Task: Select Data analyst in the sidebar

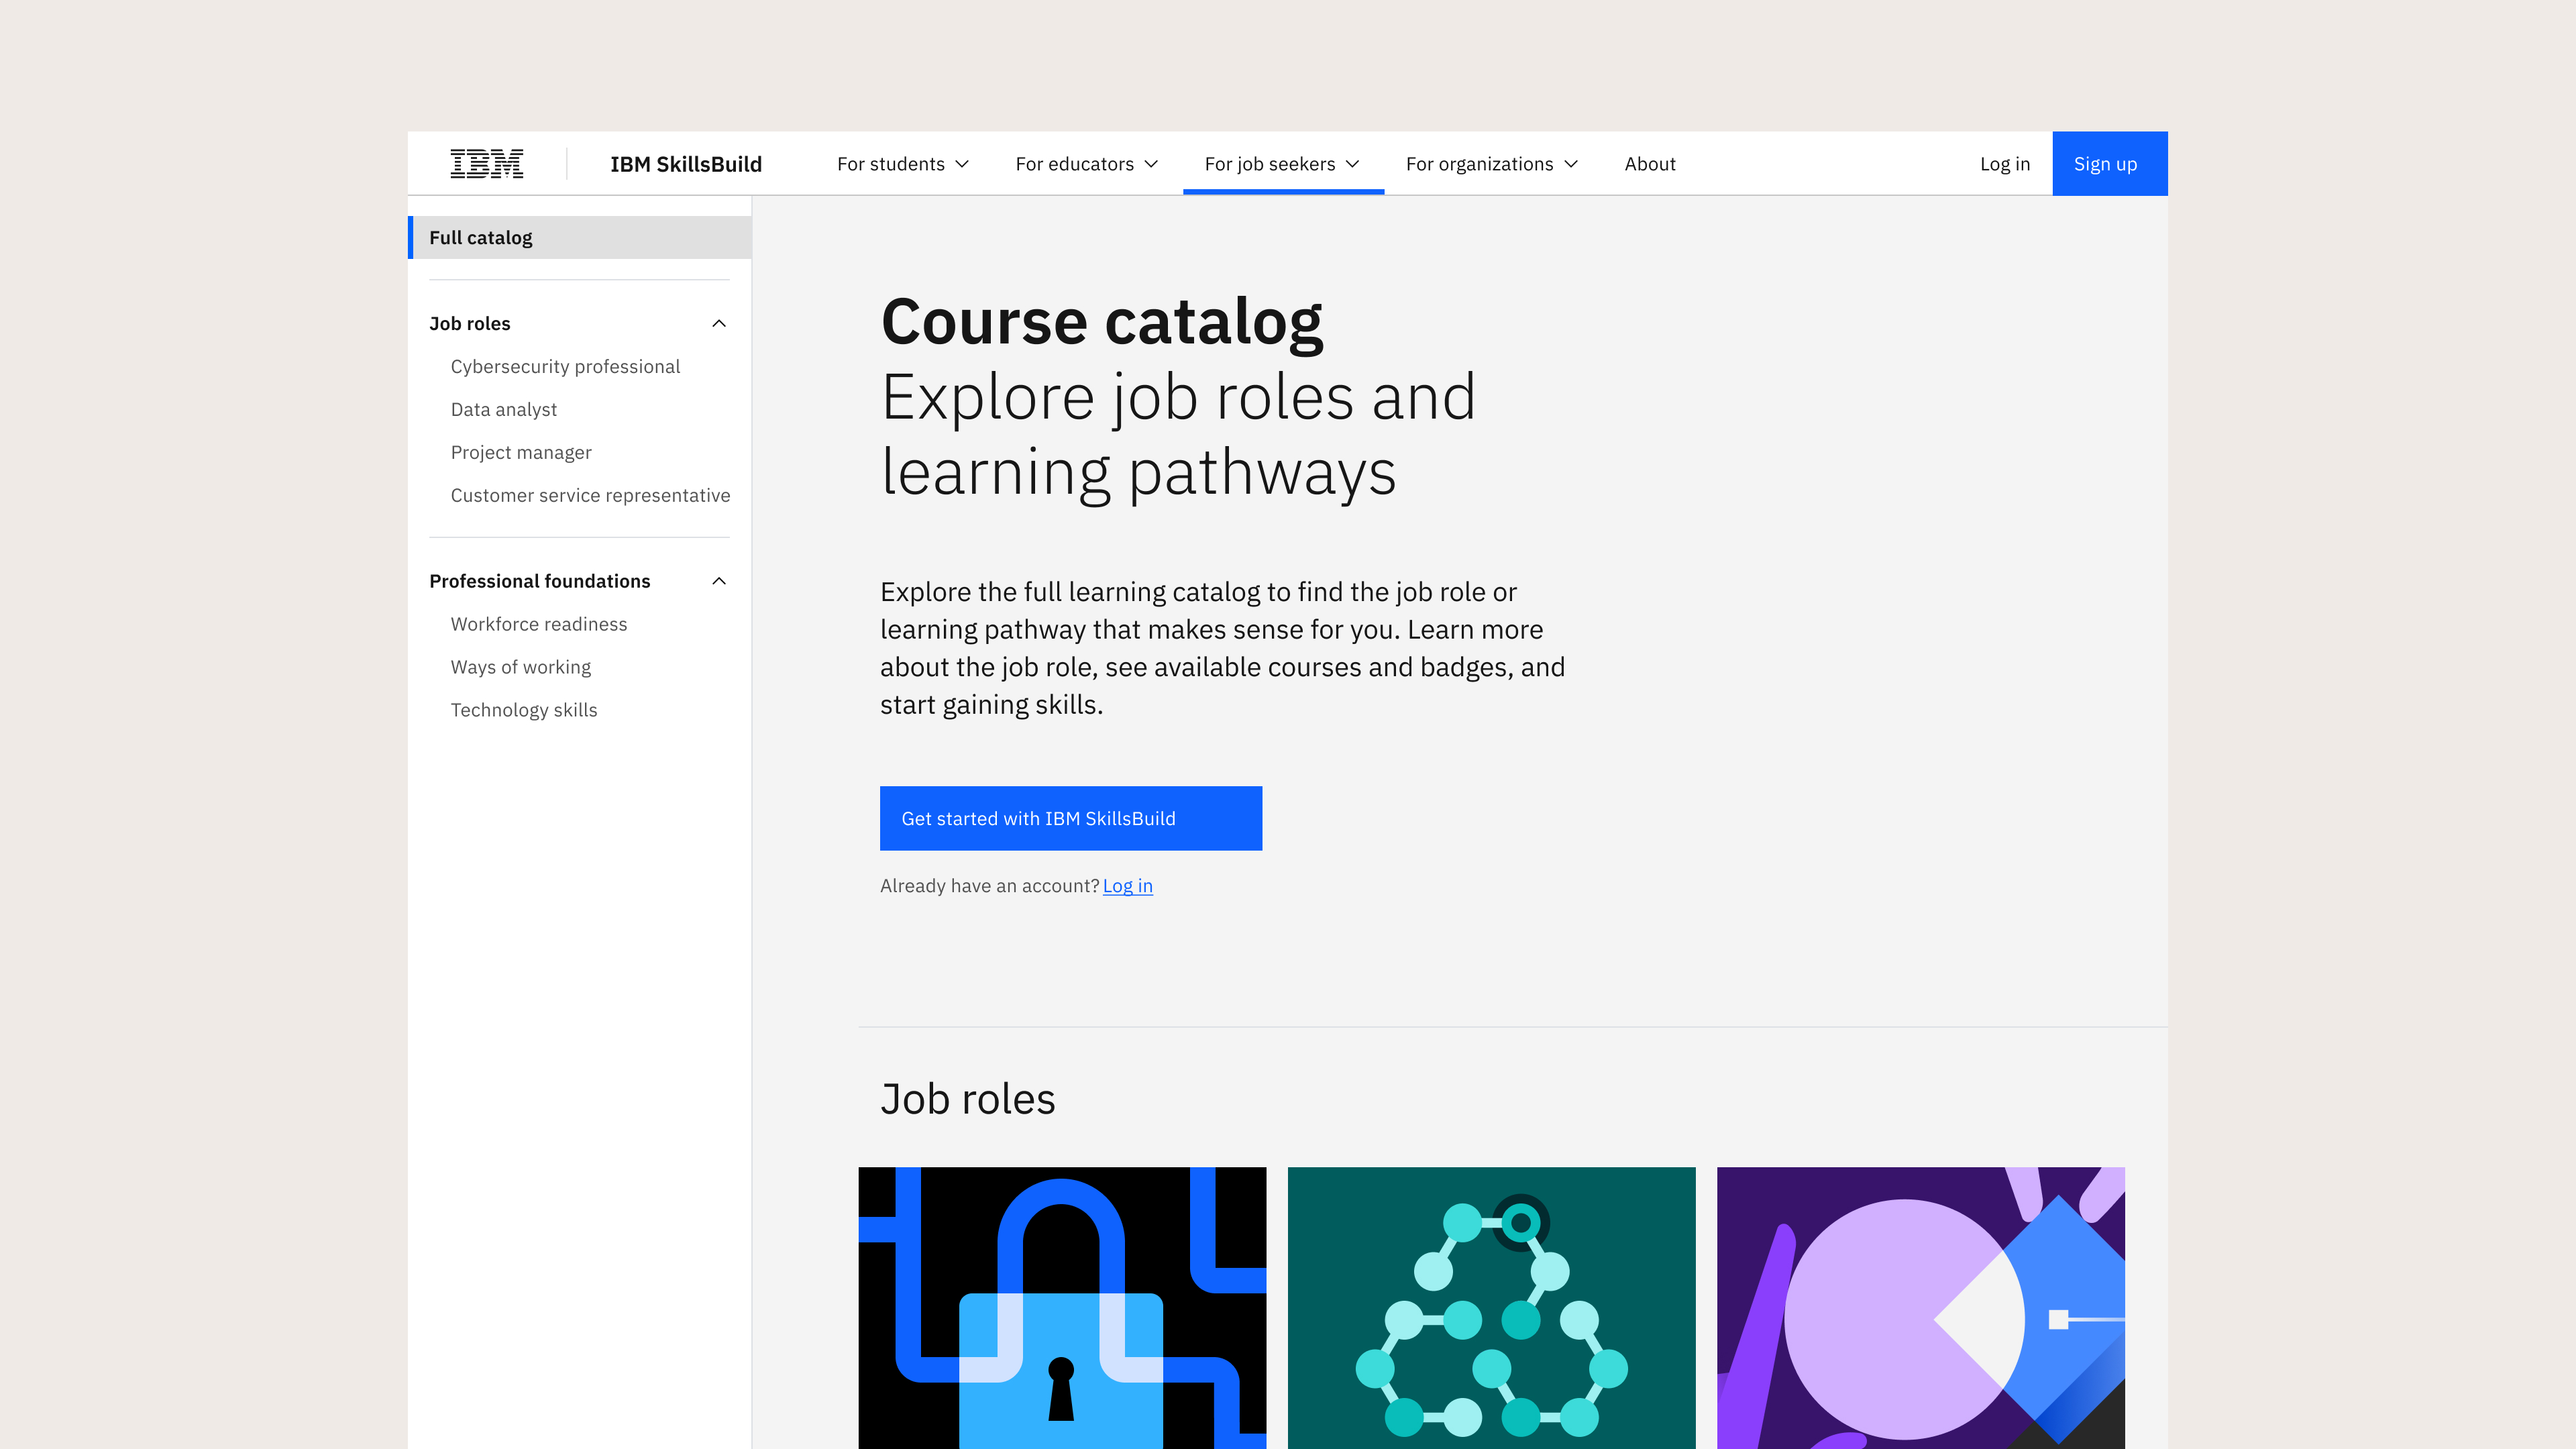Action: coord(503,409)
